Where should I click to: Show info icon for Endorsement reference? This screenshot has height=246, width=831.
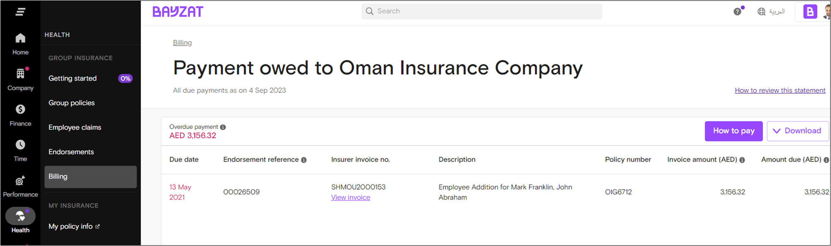tap(304, 160)
